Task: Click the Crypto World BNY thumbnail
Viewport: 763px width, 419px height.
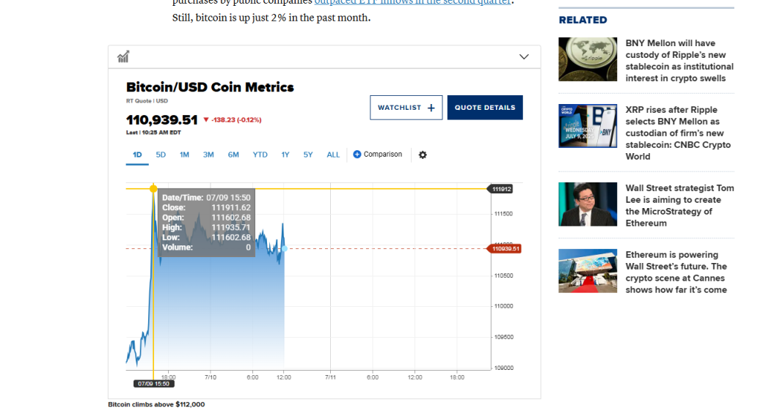Action: 588,126
